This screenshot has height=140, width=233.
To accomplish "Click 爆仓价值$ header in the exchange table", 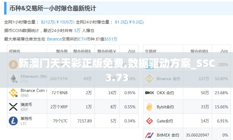I will click(x=199, y=51).
